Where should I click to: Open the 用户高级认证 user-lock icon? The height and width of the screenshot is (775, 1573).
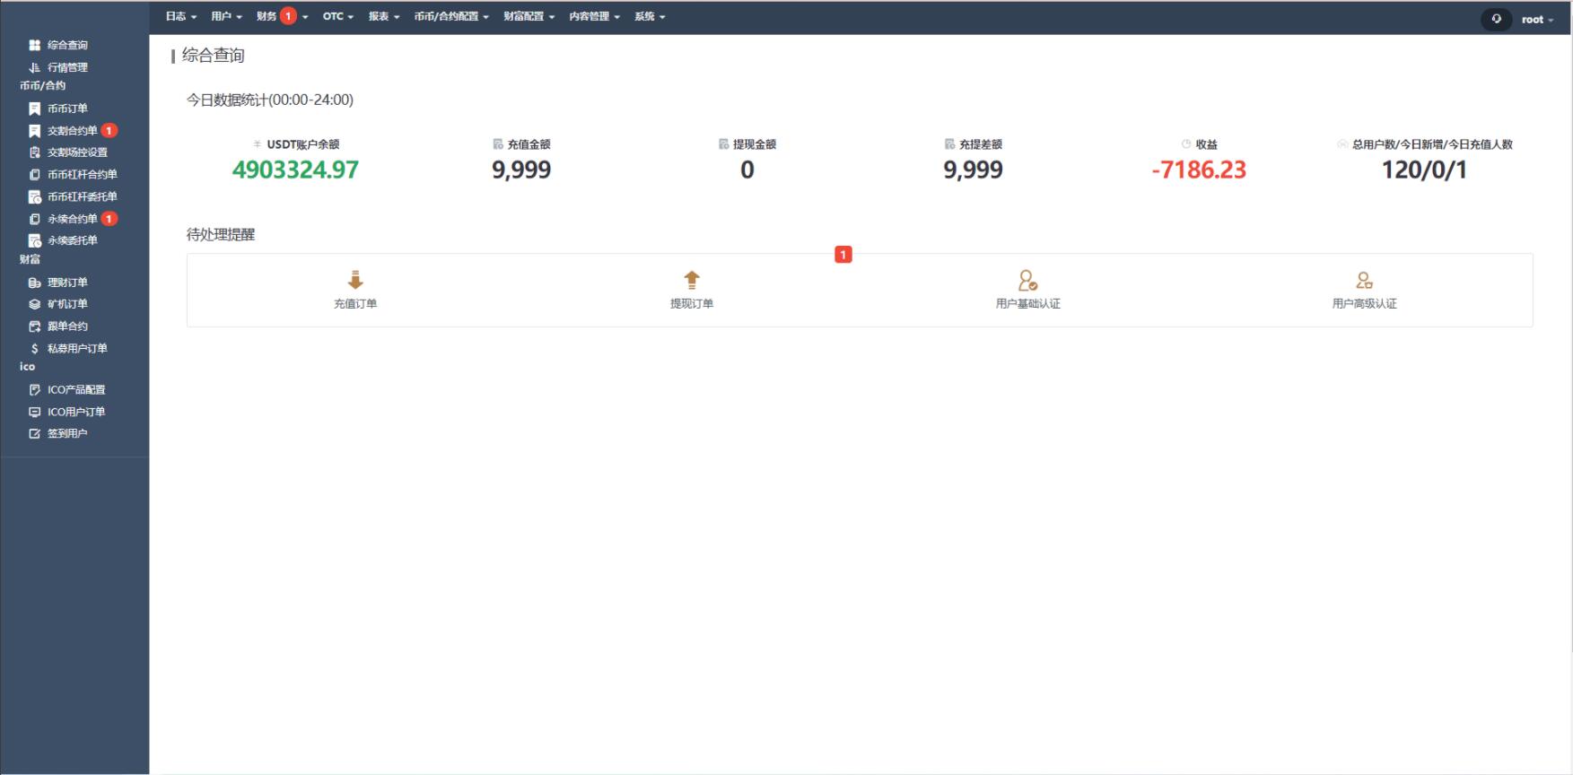[x=1364, y=281]
